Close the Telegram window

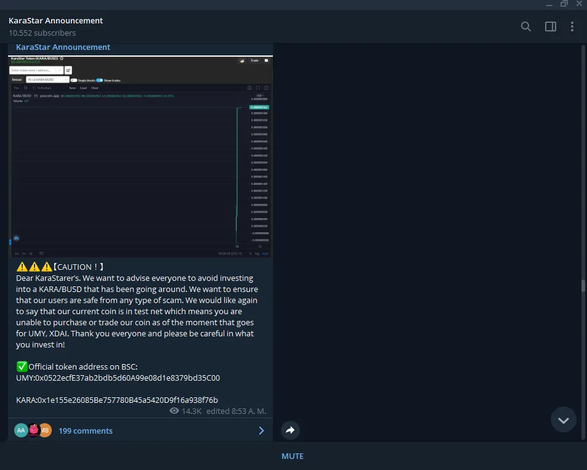pos(579,4)
